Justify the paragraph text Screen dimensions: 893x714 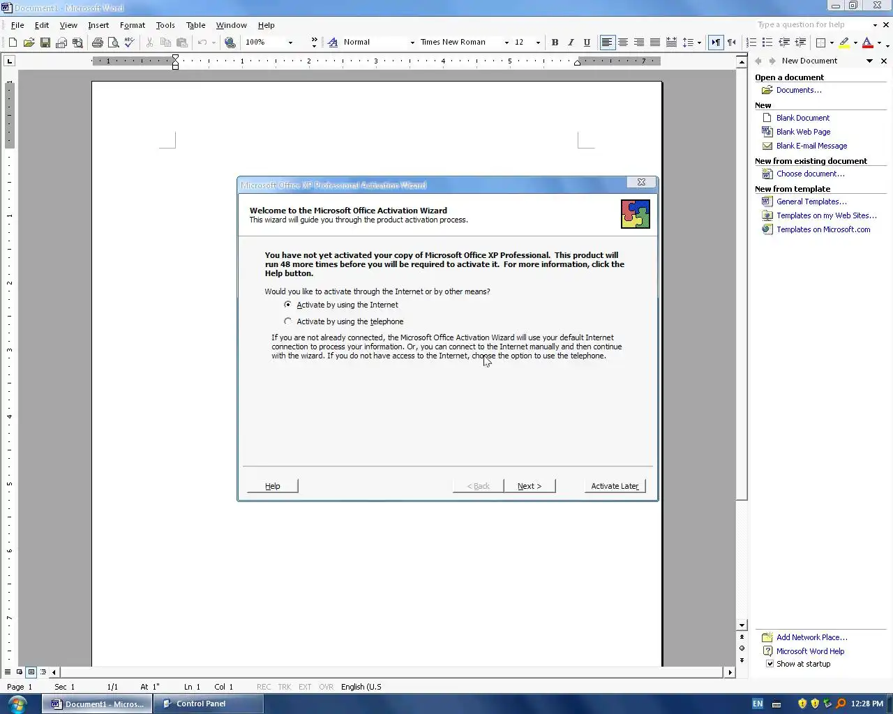(655, 43)
